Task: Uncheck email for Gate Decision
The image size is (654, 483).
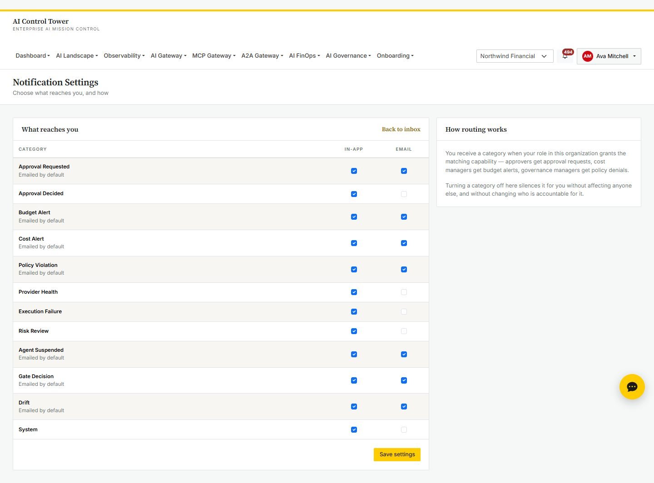Action: click(404, 380)
